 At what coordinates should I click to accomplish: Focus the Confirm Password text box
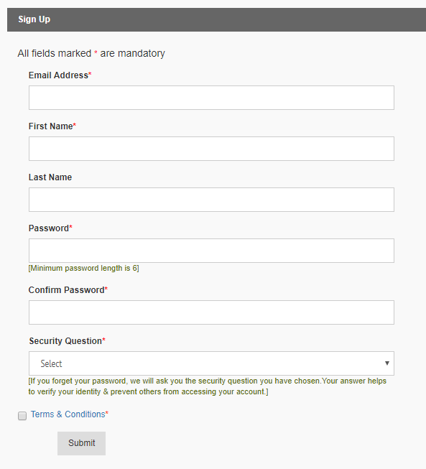coord(211,312)
